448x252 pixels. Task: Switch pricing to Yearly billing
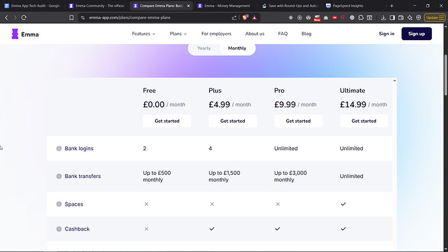(x=204, y=48)
